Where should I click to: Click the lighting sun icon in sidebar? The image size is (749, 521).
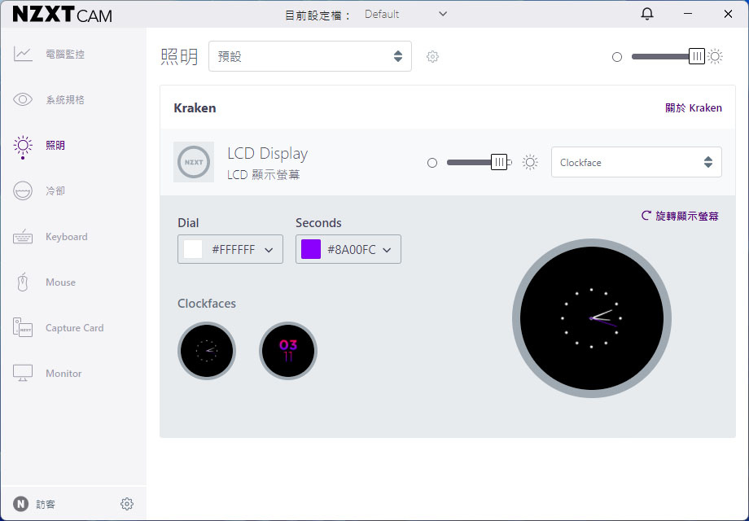click(23, 146)
